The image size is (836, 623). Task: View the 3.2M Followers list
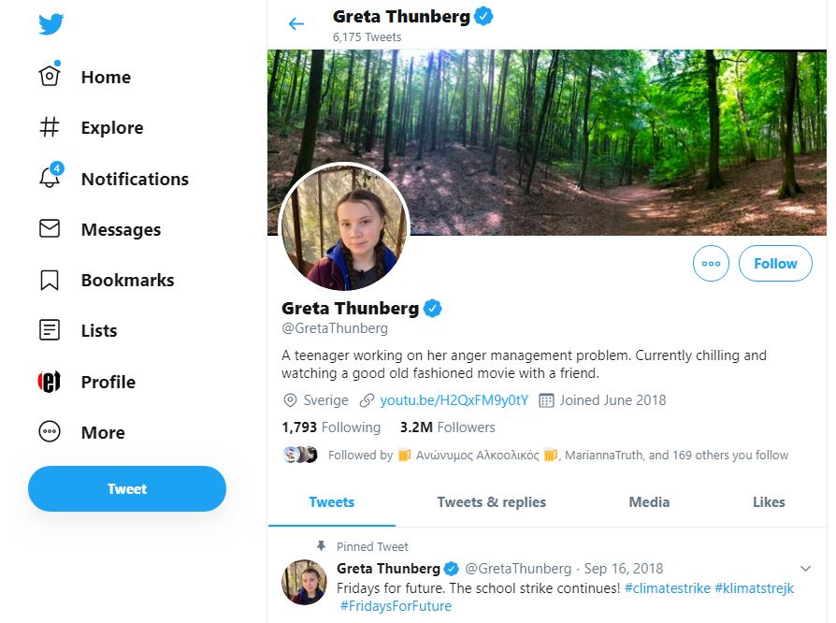pyautogui.click(x=447, y=427)
